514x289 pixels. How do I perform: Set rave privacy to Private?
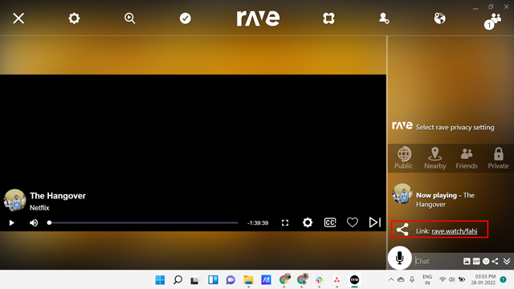click(498, 158)
